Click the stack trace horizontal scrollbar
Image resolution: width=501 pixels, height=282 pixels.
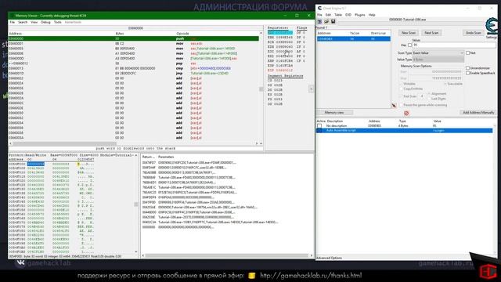[x=227, y=255]
